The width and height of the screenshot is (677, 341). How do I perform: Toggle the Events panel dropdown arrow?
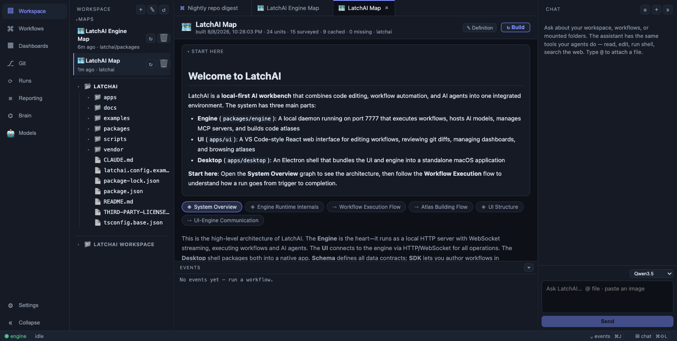pos(529,267)
